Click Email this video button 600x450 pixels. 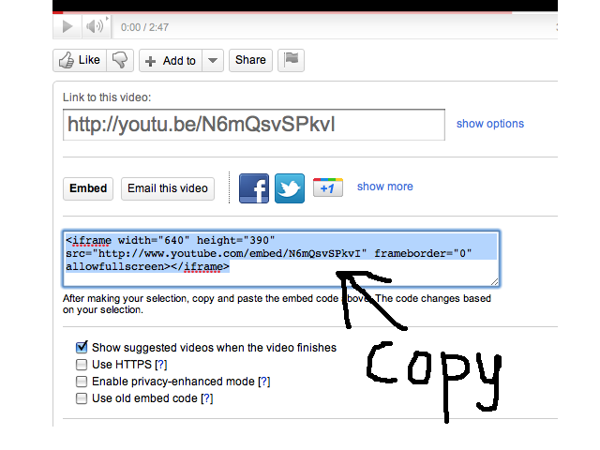click(x=168, y=188)
